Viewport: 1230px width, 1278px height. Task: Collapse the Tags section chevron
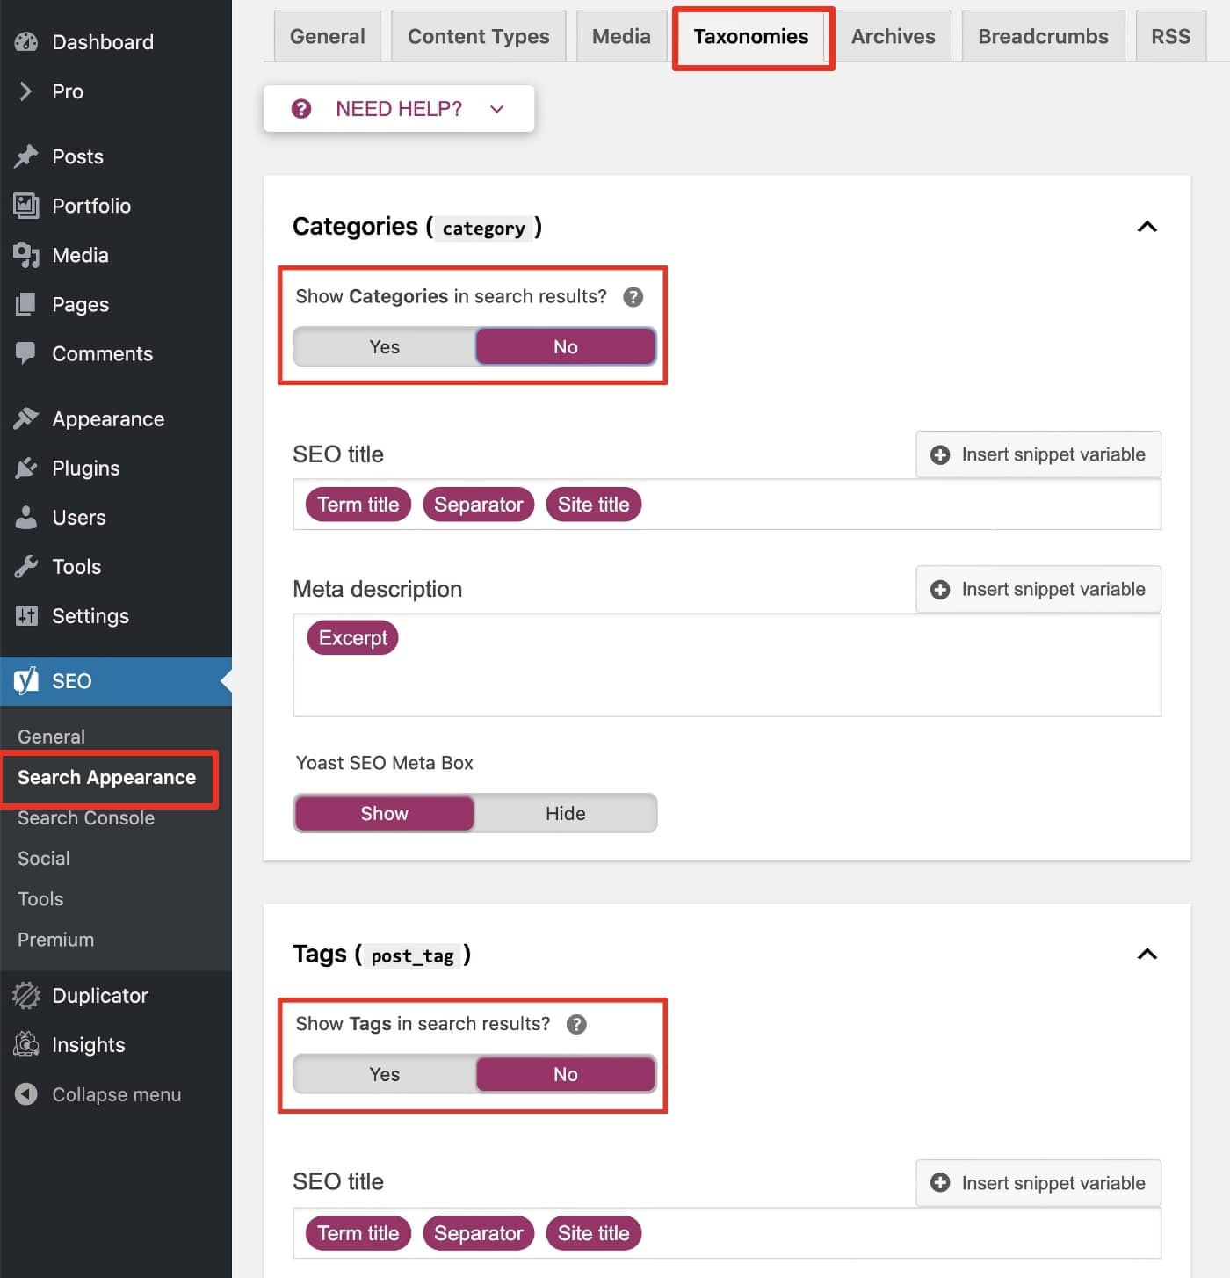tap(1147, 954)
